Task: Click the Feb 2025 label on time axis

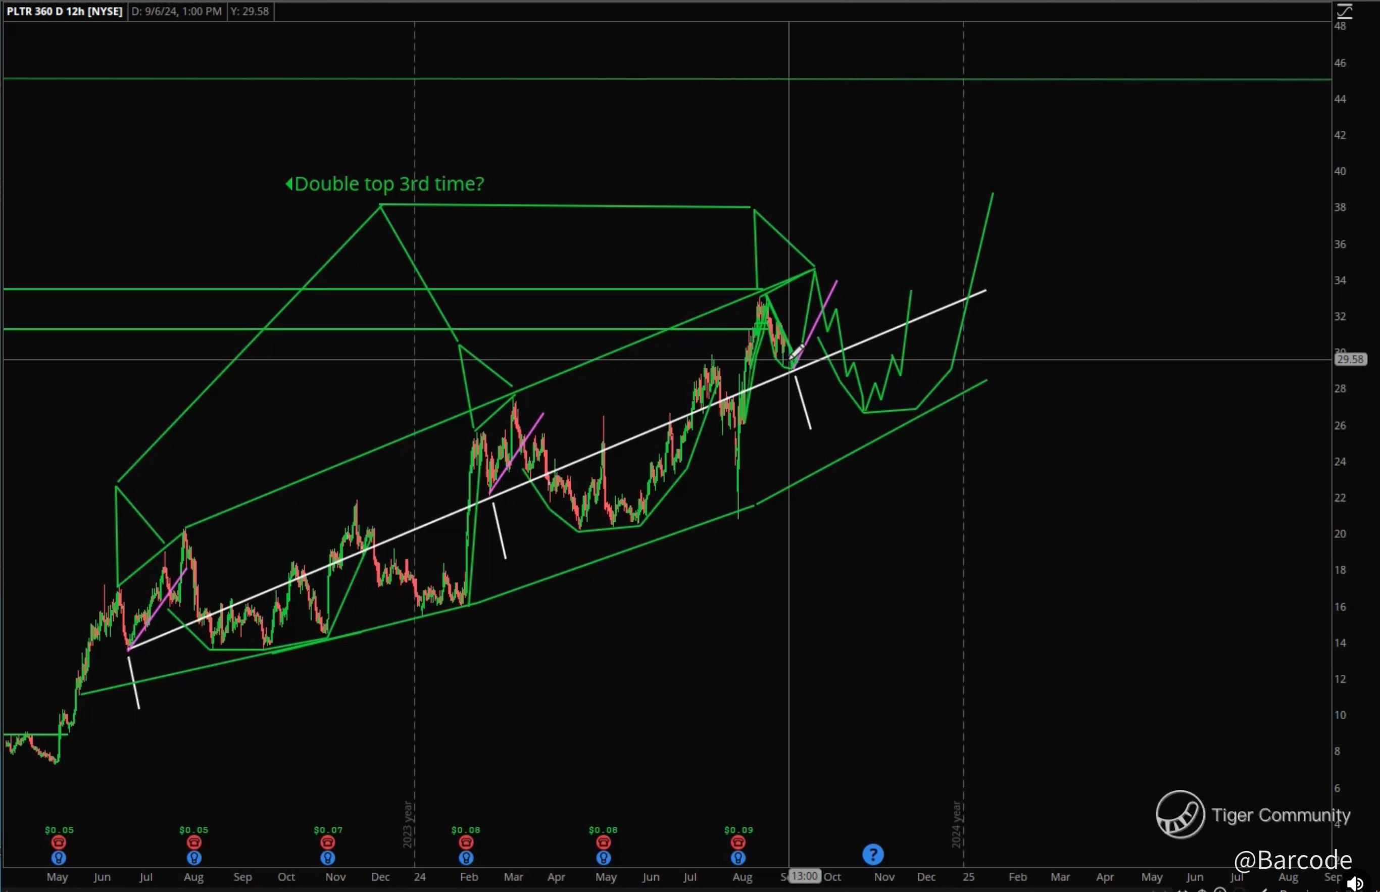Action: (x=1017, y=877)
